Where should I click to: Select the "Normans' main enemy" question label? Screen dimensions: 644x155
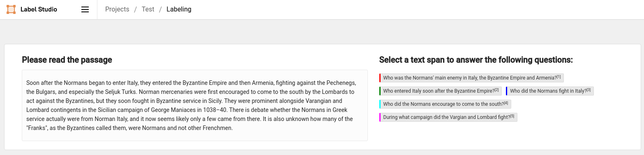[x=471, y=78]
